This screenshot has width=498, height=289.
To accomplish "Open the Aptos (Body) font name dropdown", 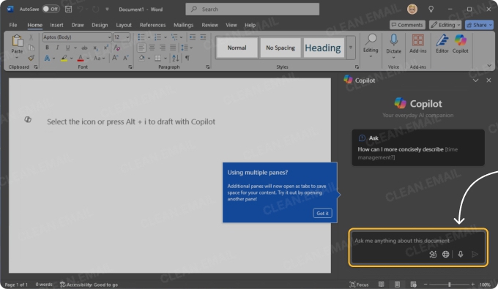I will pyautogui.click(x=109, y=37).
